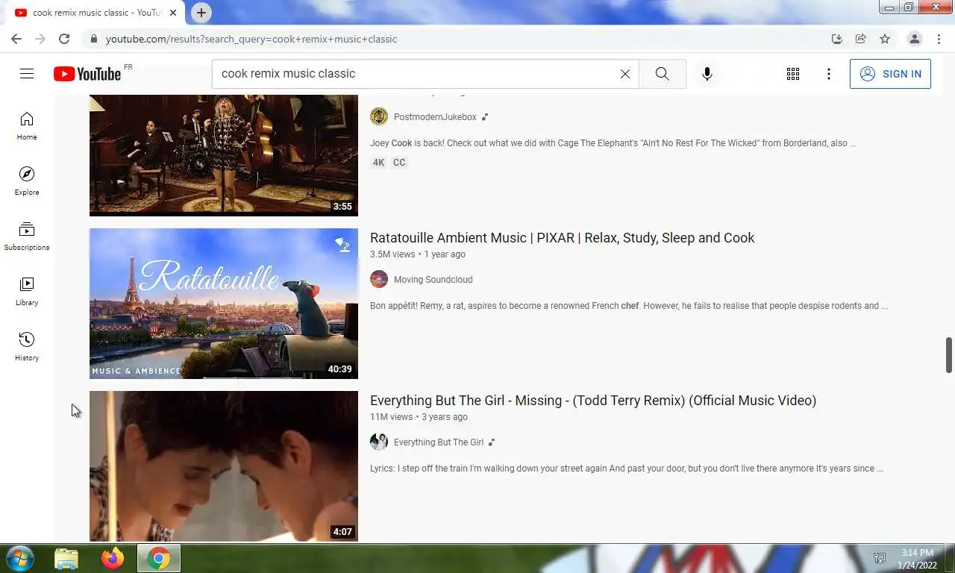Go back with the browser back arrow

16,39
